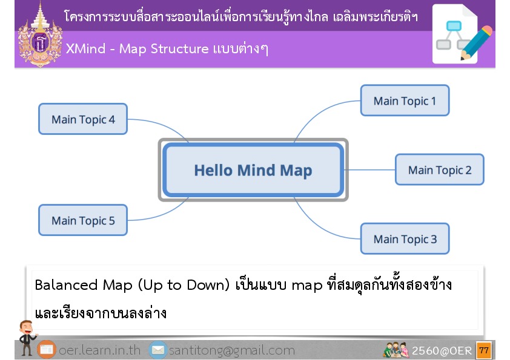Click the mind map document pencil icon
The image size is (510, 360).
[x=462, y=34]
